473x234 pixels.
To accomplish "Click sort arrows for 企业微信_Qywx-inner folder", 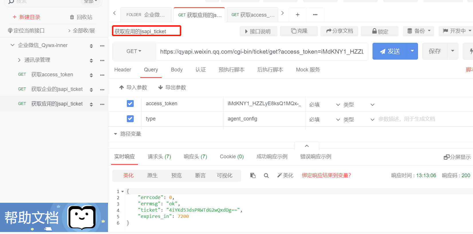I will (91, 46).
